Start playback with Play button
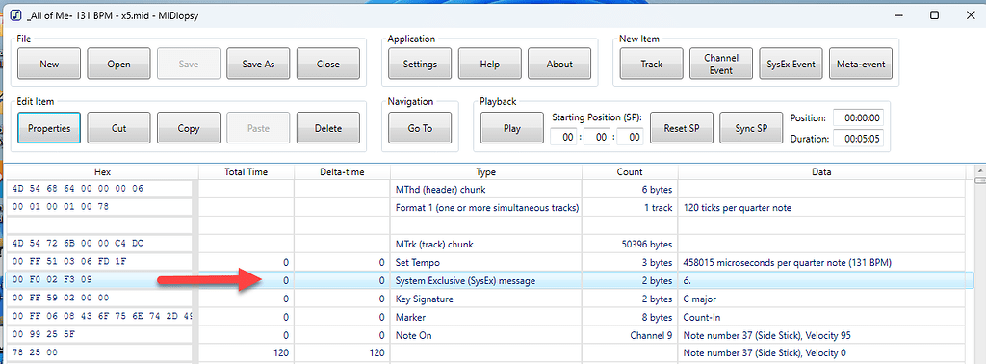 point(512,128)
